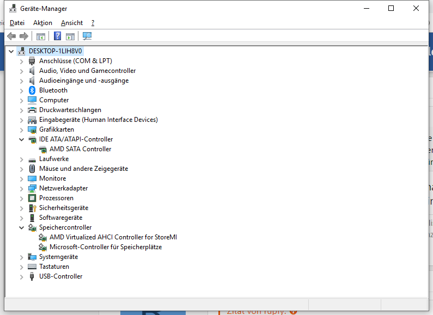Viewport: 433px width, 315px height.
Task: Open Help via blue question mark icon
Action: pos(57,36)
